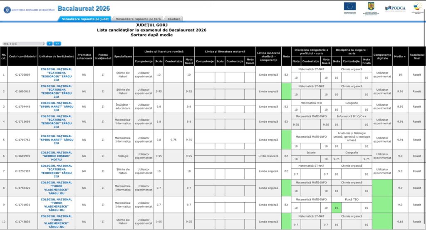Viewport: 426px width, 230px height.
Task: Click the 'Bacalaureat 2026' site title
Action: (x=84, y=8)
